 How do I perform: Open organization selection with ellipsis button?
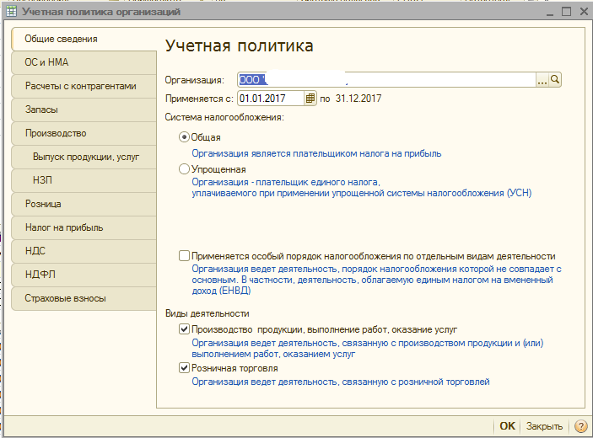[542, 79]
